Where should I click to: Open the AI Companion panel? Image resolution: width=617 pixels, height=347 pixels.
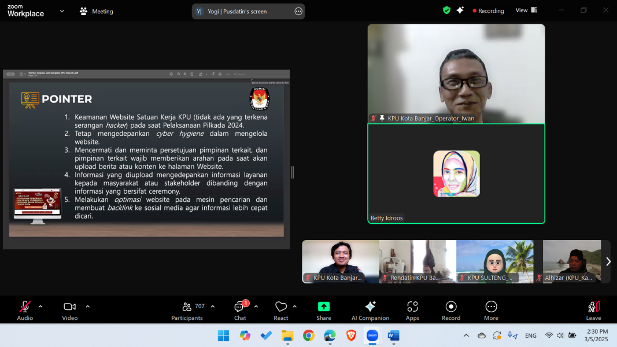[x=370, y=307]
